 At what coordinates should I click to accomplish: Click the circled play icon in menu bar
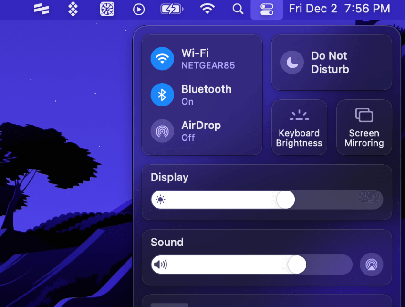pos(139,10)
